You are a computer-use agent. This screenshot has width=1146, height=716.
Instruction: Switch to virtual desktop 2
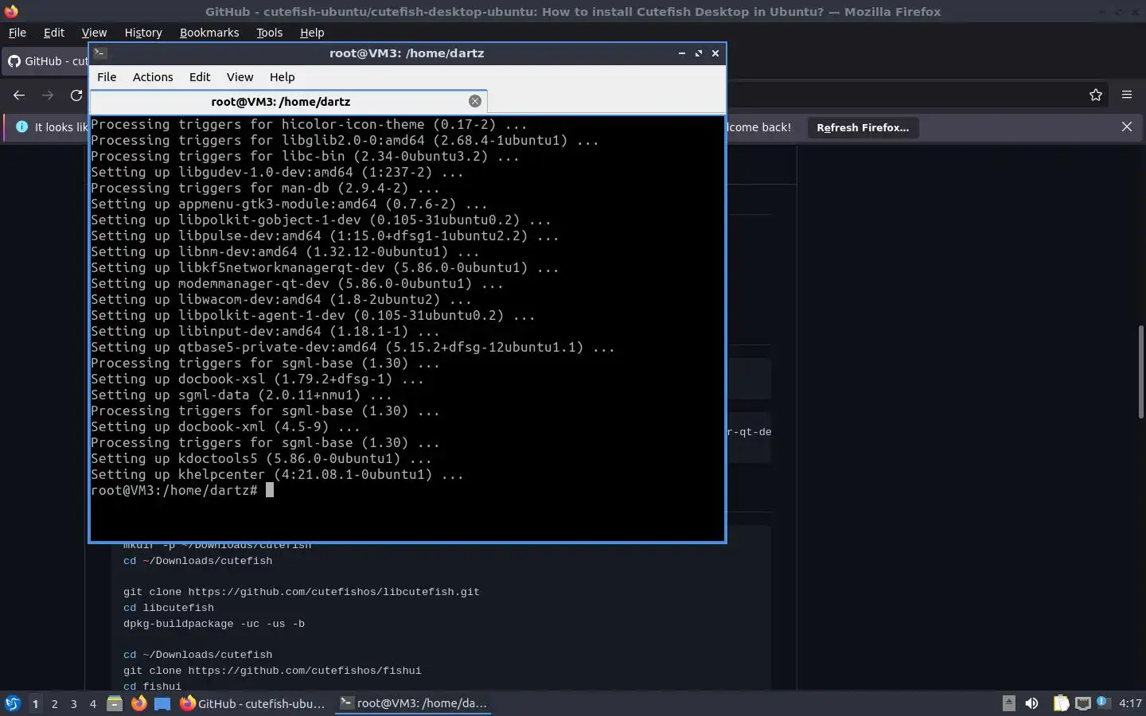pos(54,703)
